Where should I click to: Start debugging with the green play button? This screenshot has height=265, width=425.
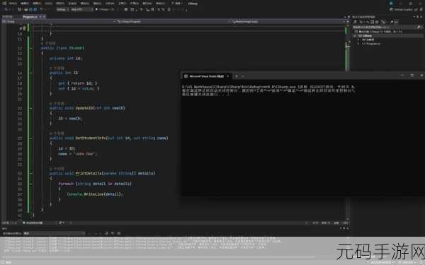(97, 9)
